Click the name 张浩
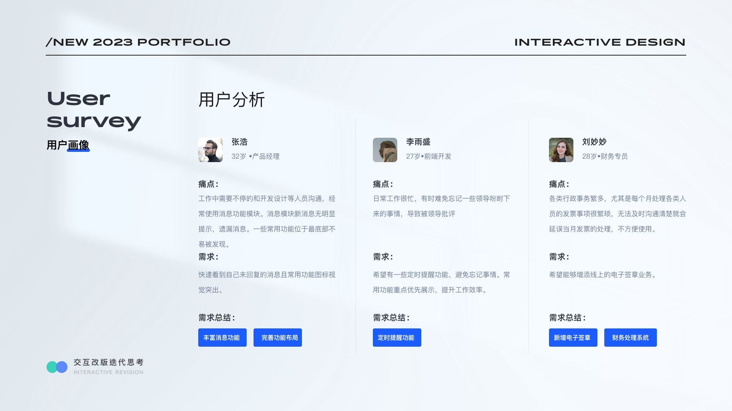732x411 pixels. 239,142
